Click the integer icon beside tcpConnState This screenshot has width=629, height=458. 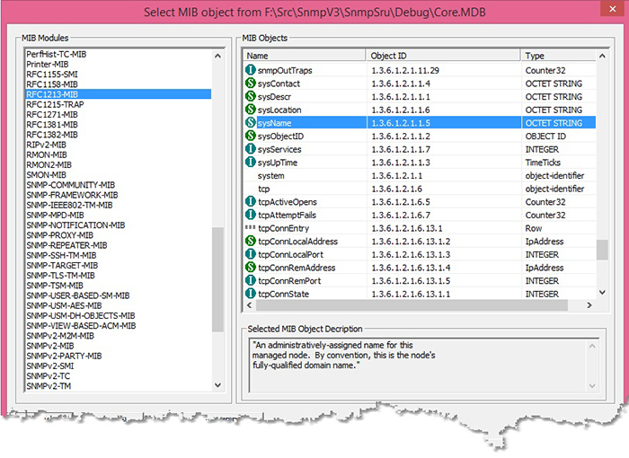(251, 293)
